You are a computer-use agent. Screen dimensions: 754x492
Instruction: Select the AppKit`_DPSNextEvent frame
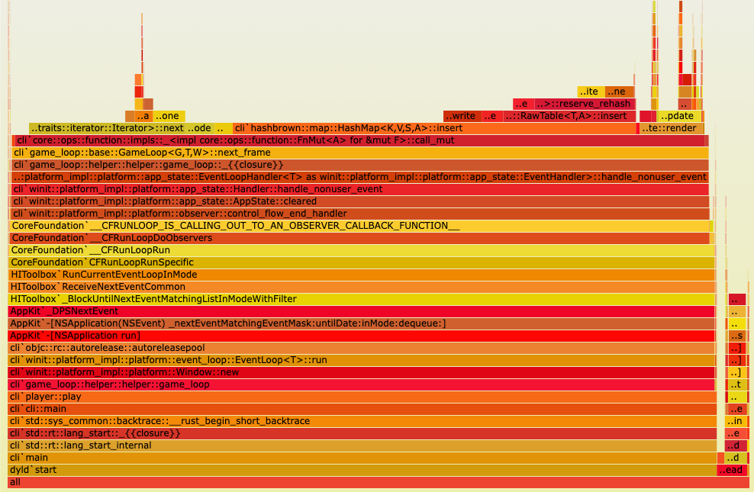point(359,310)
